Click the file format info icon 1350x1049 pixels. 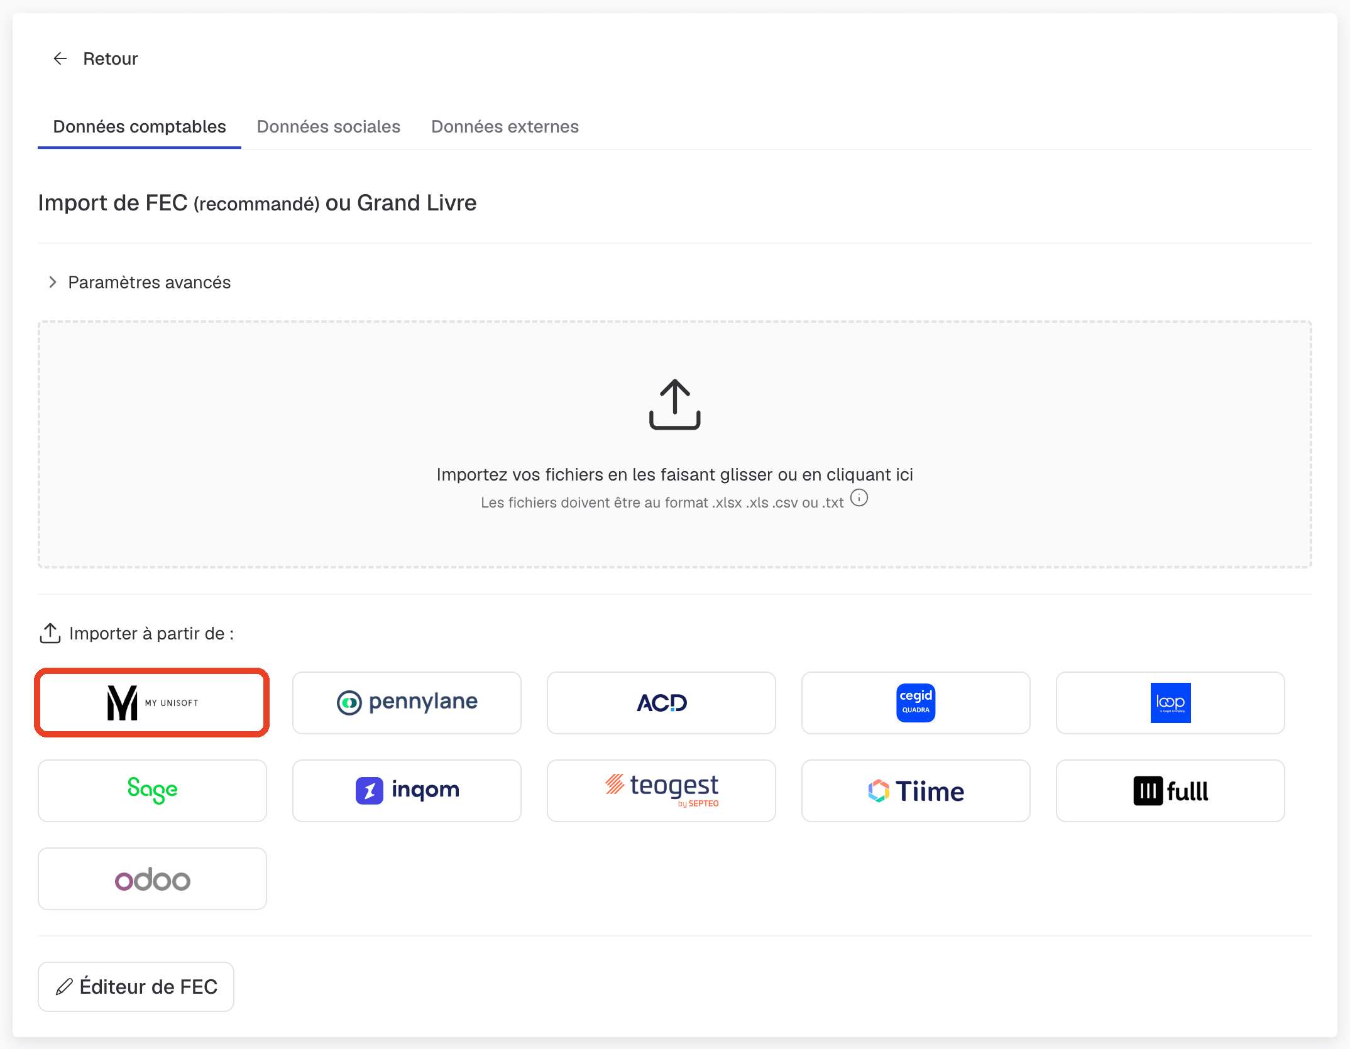(x=859, y=498)
